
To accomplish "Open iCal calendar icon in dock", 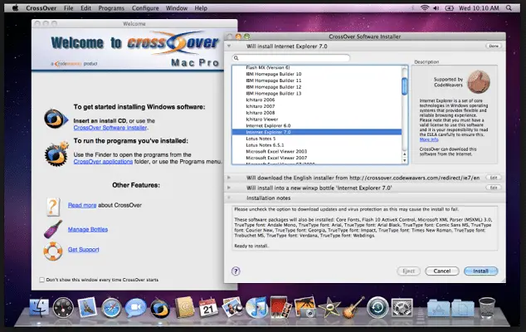I will coord(208,307).
